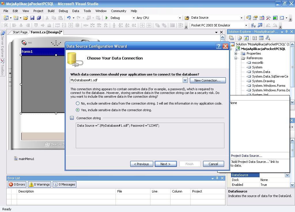
Task: Select MojaAplikacjaPocketPCSQL project node
Action: point(263,49)
